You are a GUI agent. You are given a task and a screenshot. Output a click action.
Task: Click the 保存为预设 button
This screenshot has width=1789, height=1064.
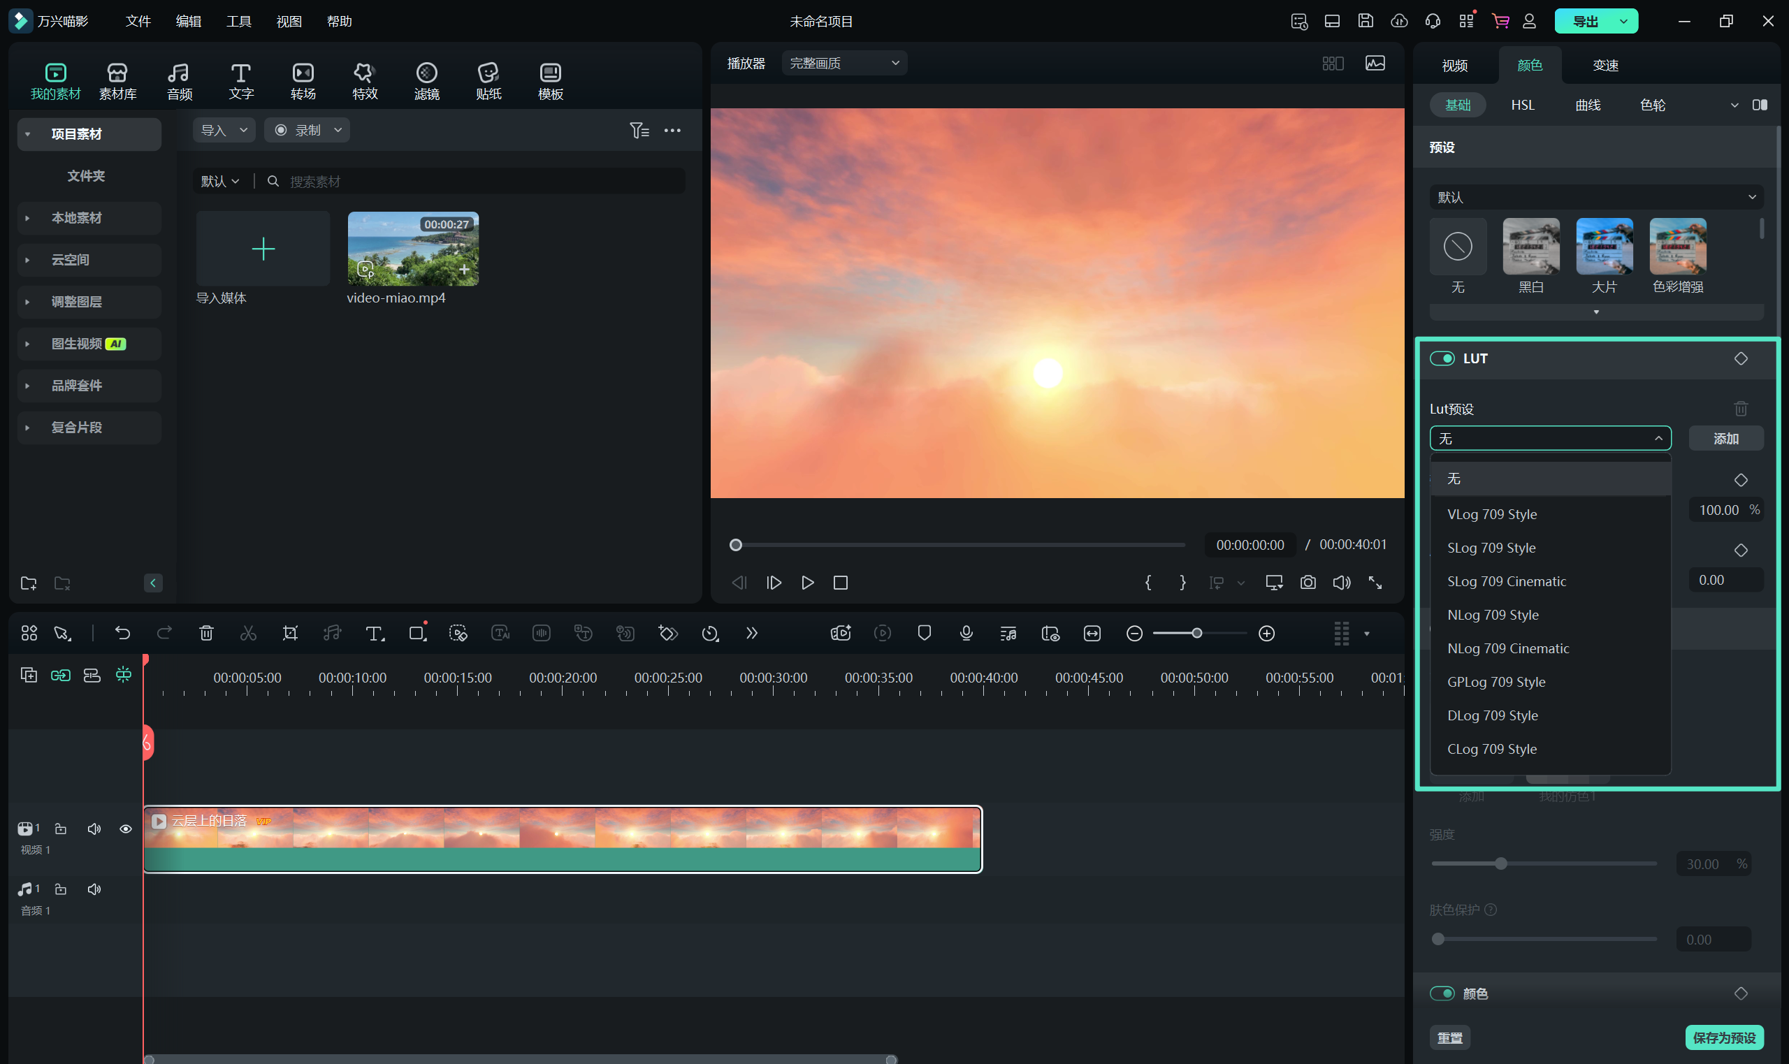click(1724, 1037)
